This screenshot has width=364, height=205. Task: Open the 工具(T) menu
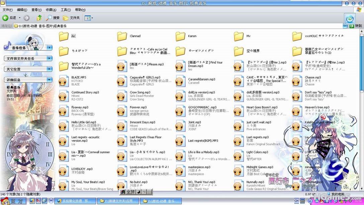[x=66, y=10]
